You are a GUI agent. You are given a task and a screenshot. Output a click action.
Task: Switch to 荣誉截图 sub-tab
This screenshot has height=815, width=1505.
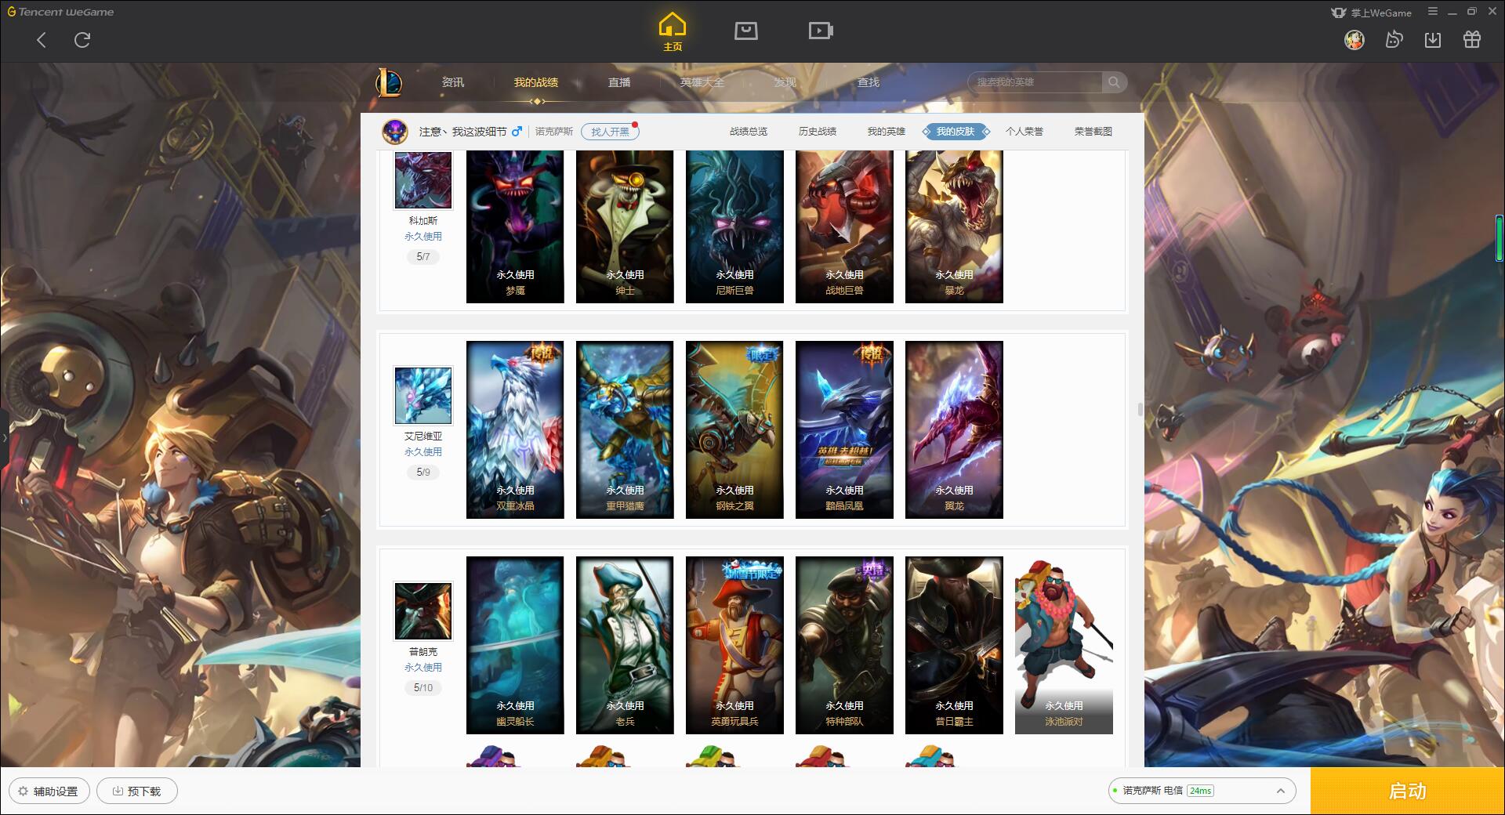coord(1093,132)
